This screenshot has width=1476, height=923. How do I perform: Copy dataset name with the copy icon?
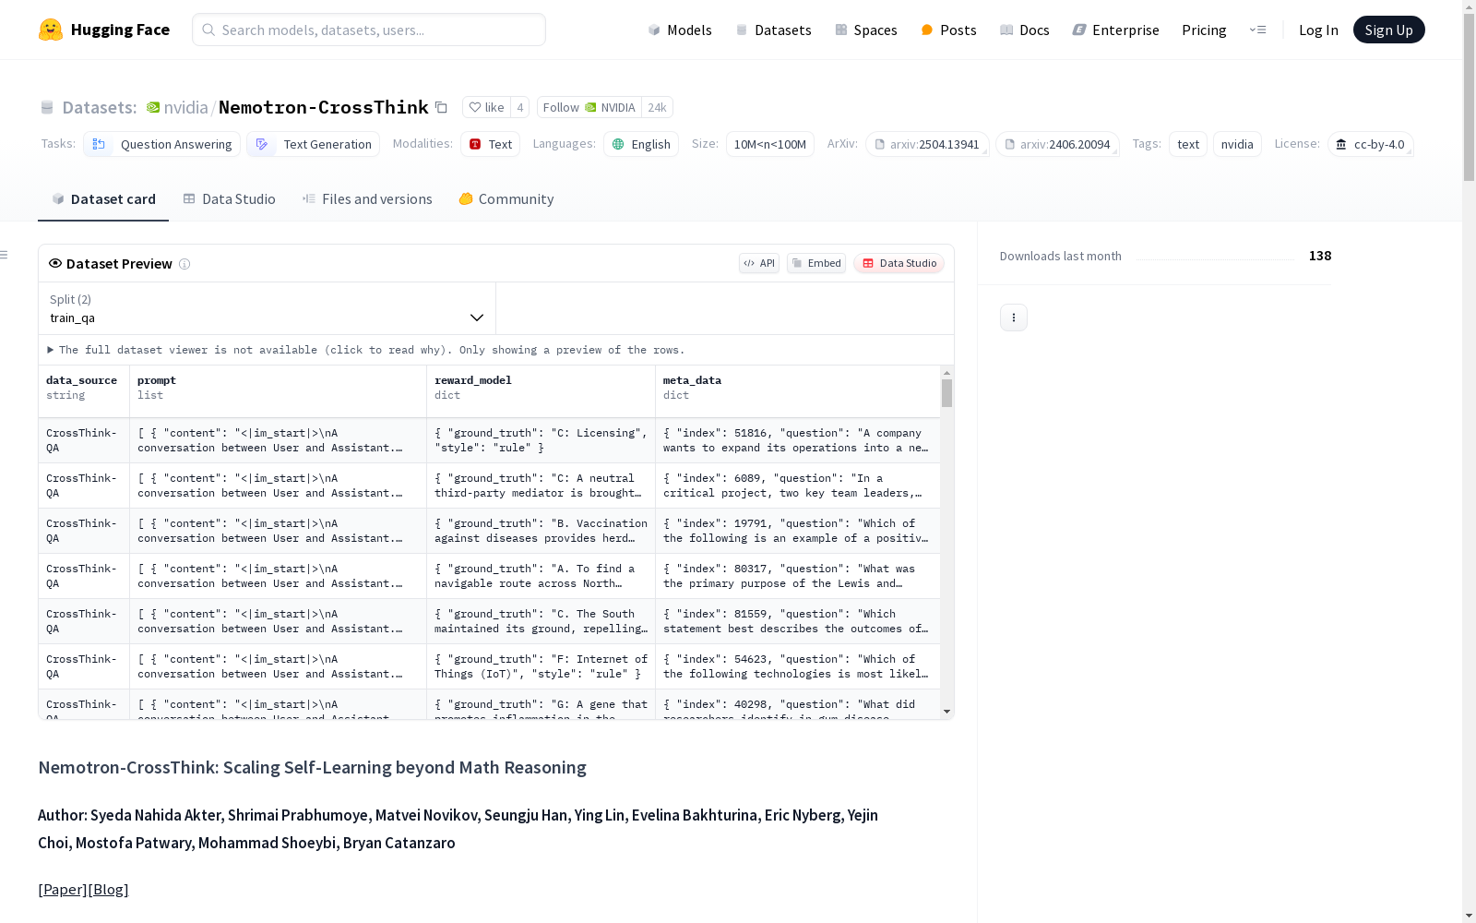coord(441,107)
